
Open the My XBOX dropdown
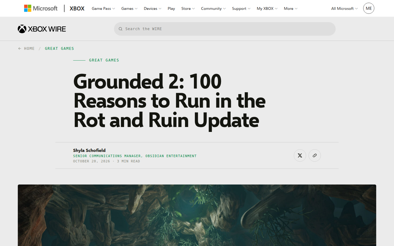coord(267,9)
